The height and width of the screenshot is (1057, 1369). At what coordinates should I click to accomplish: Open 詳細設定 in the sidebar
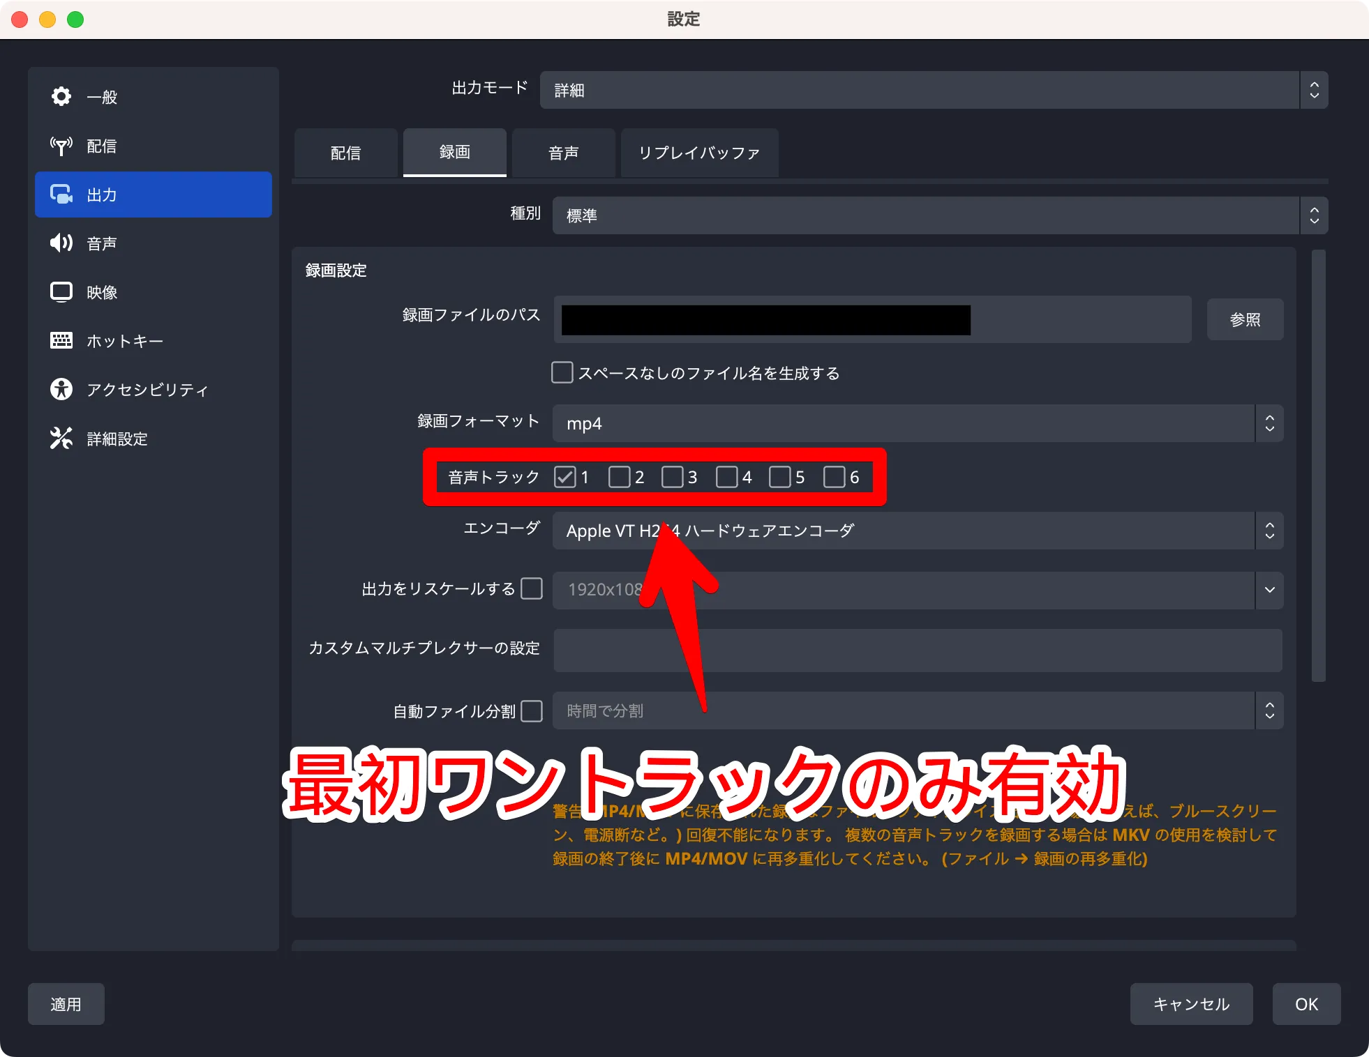154,439
